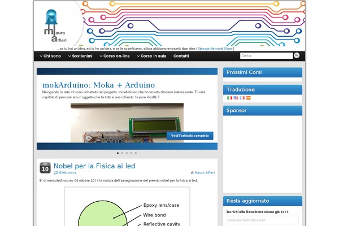Click the Sponsor widget header
The image size is (339, 226).
coord(263,111)
